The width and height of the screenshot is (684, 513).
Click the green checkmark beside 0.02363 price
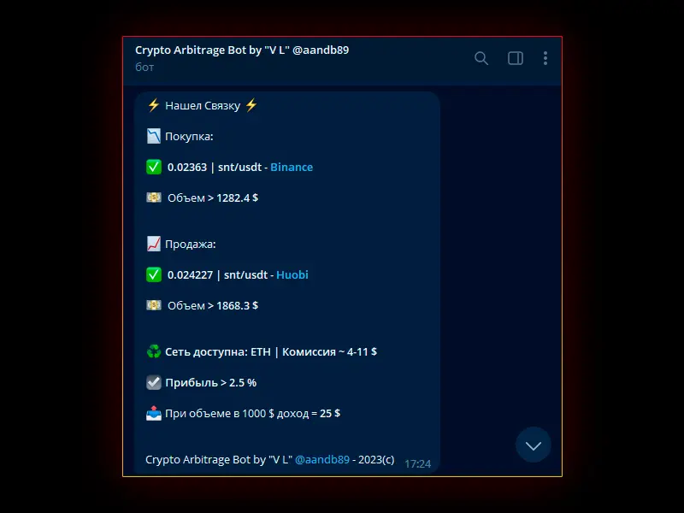154,167
